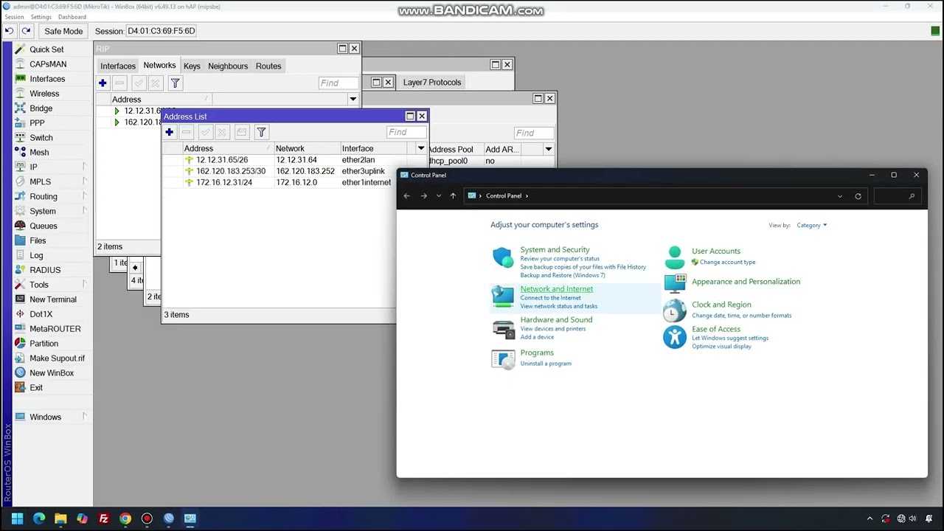The height and width of the screenshot is (531, 944).
Task: Open the Dashboard menu
Action: coord(72,17)
